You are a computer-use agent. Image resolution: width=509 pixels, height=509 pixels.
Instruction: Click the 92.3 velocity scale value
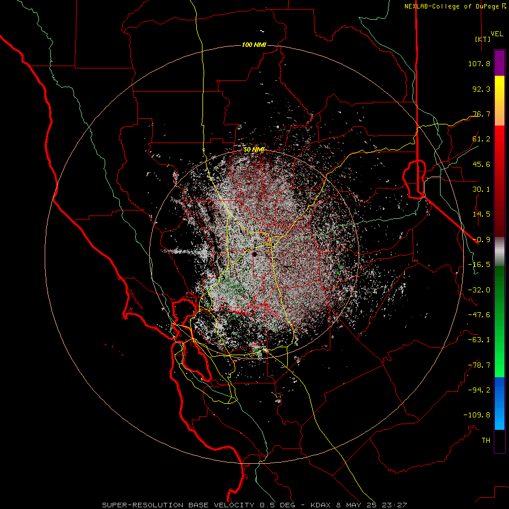pos(481,89)
